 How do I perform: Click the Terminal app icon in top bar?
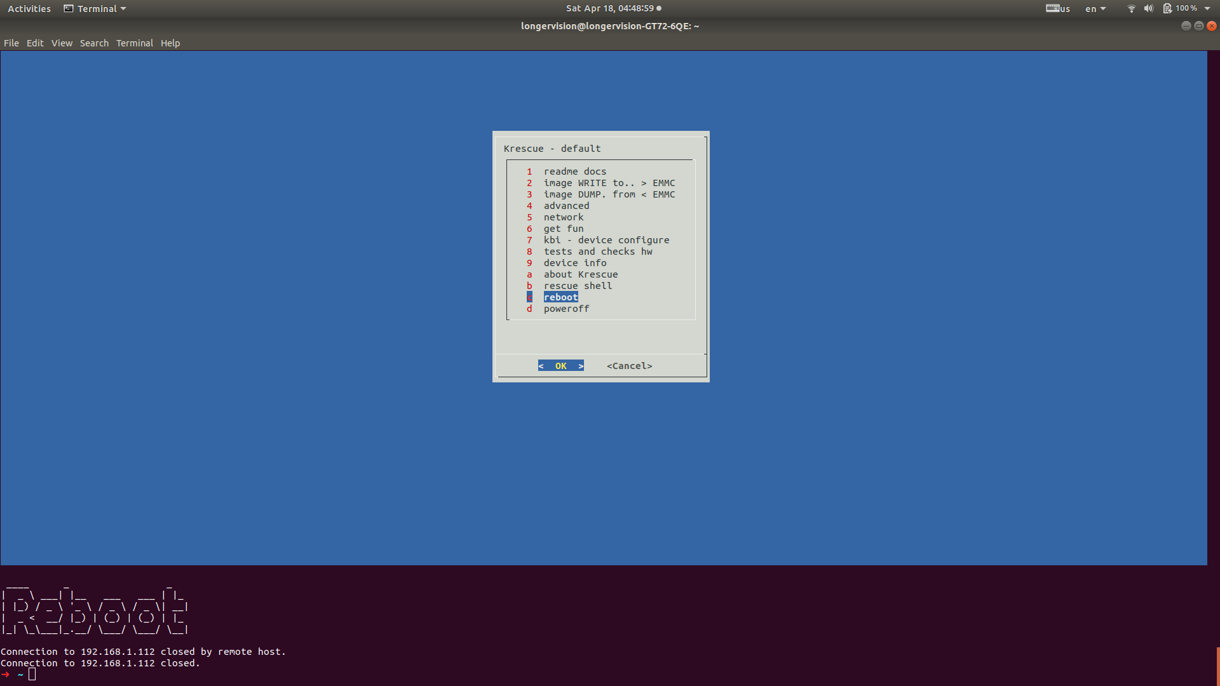coord(69,9)
